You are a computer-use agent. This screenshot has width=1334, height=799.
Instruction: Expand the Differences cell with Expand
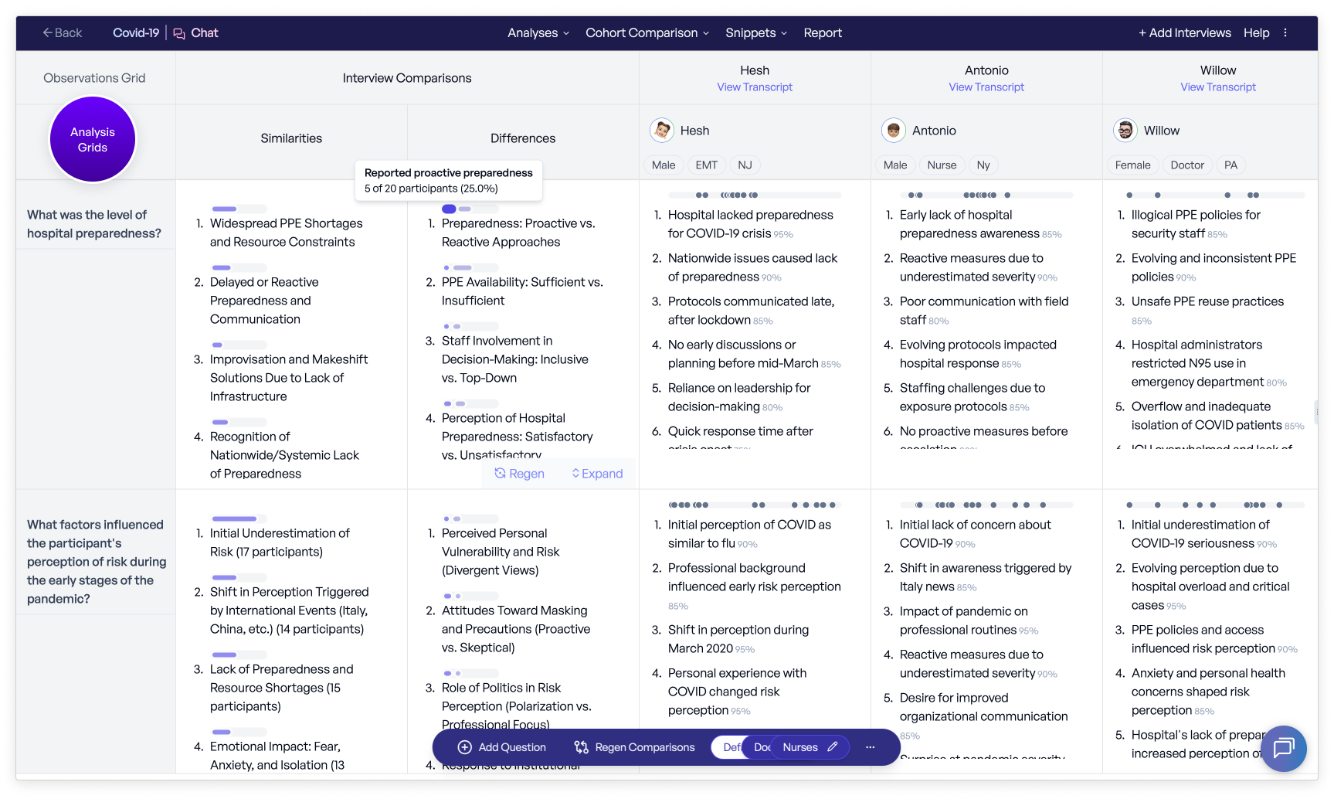coord(597,474)
